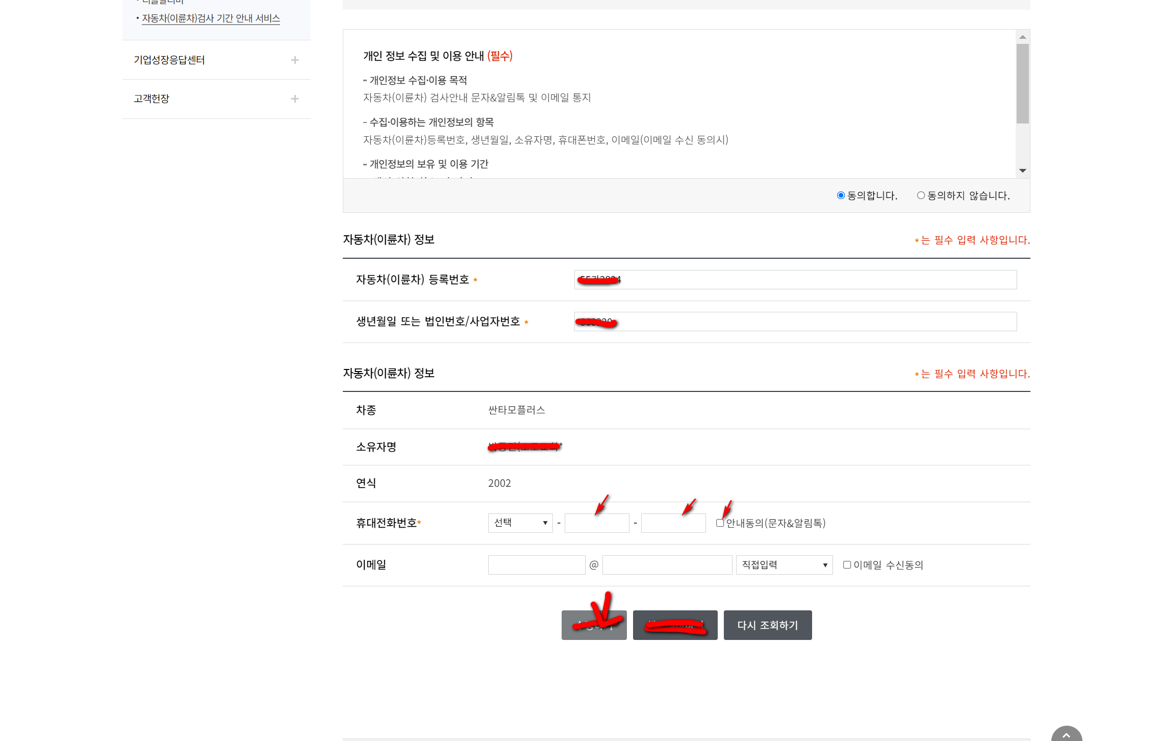Click the phone number middle digits field

596,523
